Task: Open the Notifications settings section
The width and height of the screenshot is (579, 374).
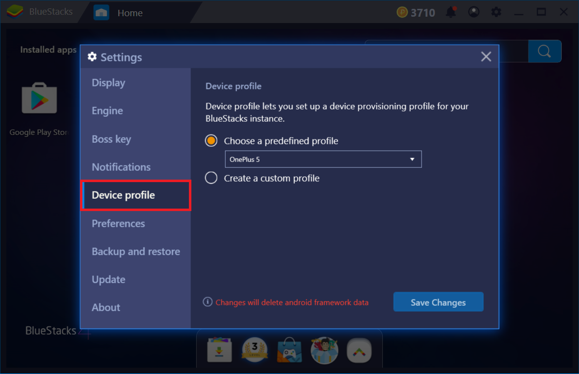Action: tap(135, 167)
